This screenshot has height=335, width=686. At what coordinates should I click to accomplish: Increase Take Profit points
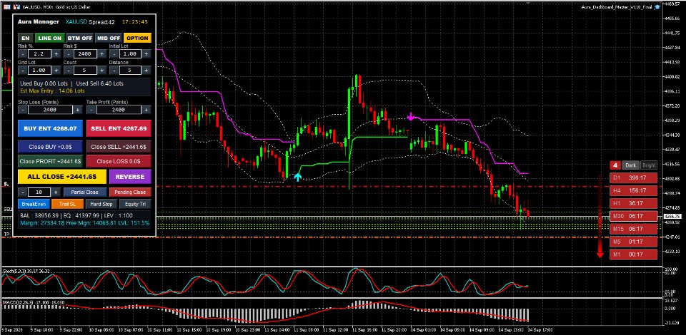click(146, 110)
